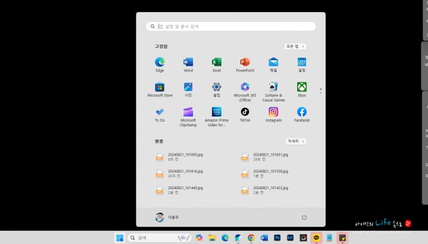Open Copilot from the taskbar

coord(199,238)
